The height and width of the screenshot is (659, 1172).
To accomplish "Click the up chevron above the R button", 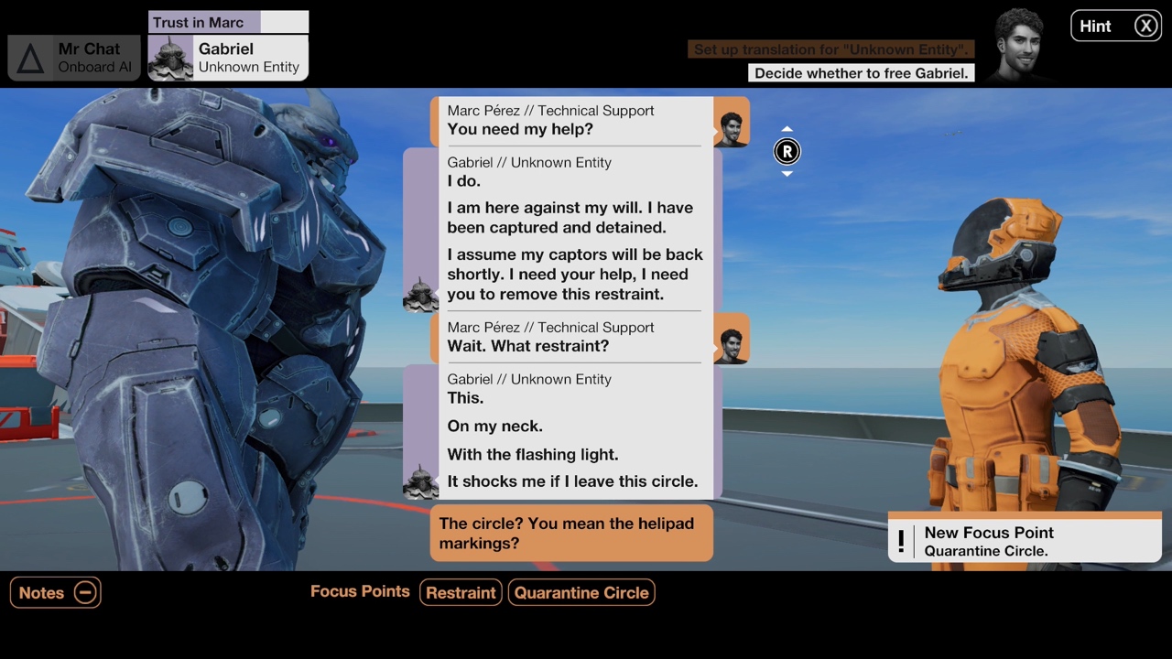I will pos(787,129).
